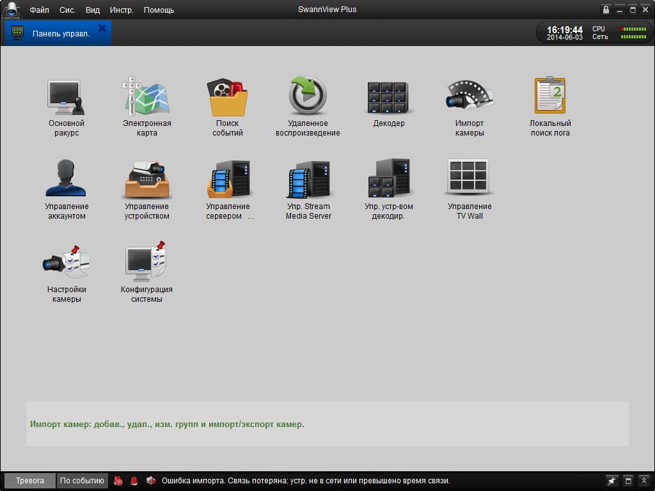655x491 pixels.
Task: Mute alarm sound via speaker icon
Action: [151, 481]
